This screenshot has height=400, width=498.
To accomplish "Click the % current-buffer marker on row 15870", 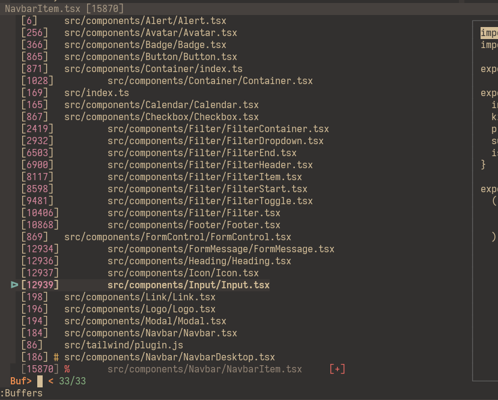I will point(67,369).
